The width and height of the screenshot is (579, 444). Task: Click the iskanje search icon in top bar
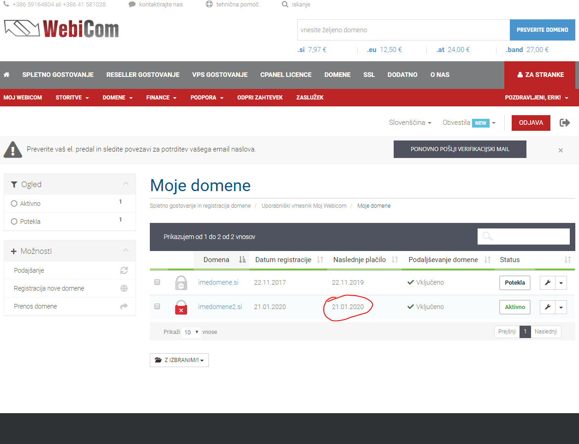coord(285,4)
